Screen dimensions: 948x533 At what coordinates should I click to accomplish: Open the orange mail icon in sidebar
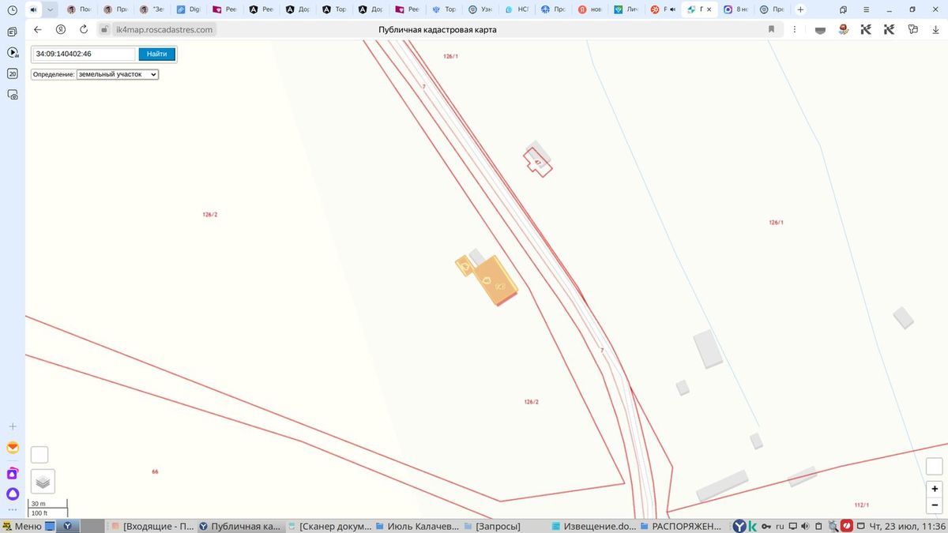click(x=12, y=448)
